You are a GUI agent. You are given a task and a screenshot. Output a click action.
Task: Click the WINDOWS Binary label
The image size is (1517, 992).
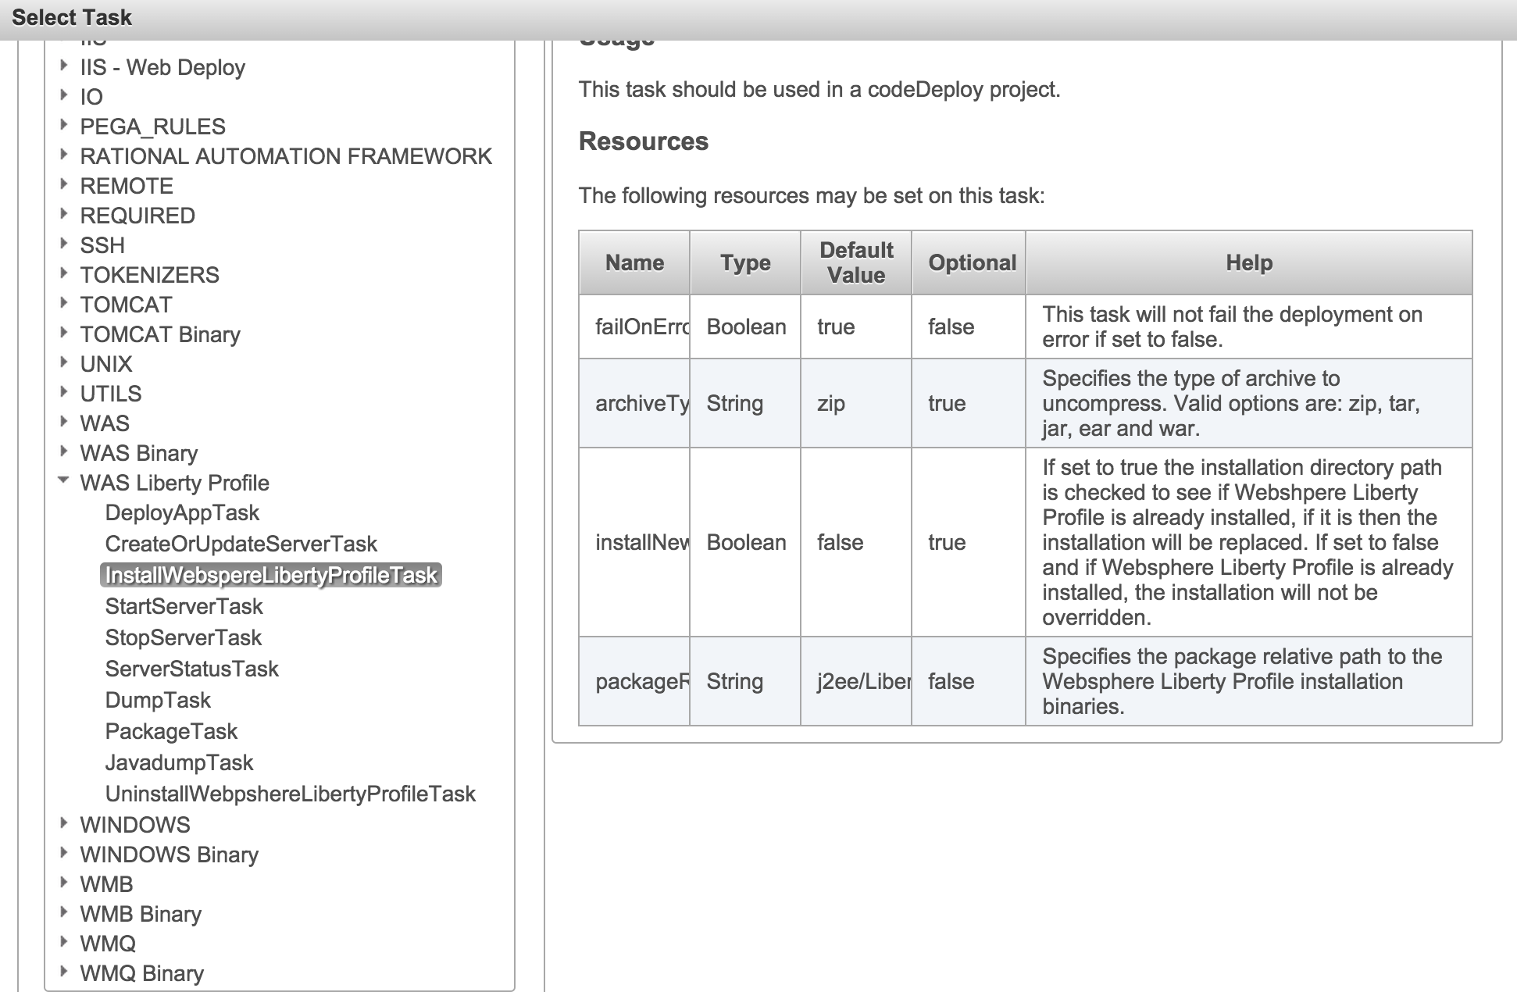(x=169, y=855)
